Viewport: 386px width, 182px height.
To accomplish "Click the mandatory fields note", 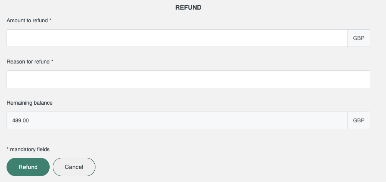I will pyautogui.click(x=28, y=149).
